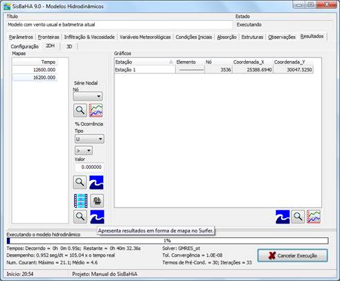Click the Coordenada_X column header
340x281 pixels.
253,62
